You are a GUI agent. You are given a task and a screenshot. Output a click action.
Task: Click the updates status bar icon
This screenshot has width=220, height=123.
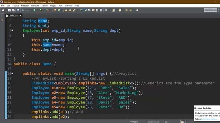click(183, 122)
